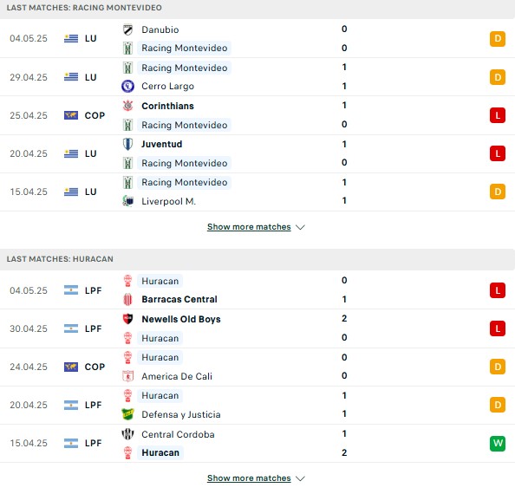
Task: Click the Defensa y Justicia logo
Action: tap(127, 414)
